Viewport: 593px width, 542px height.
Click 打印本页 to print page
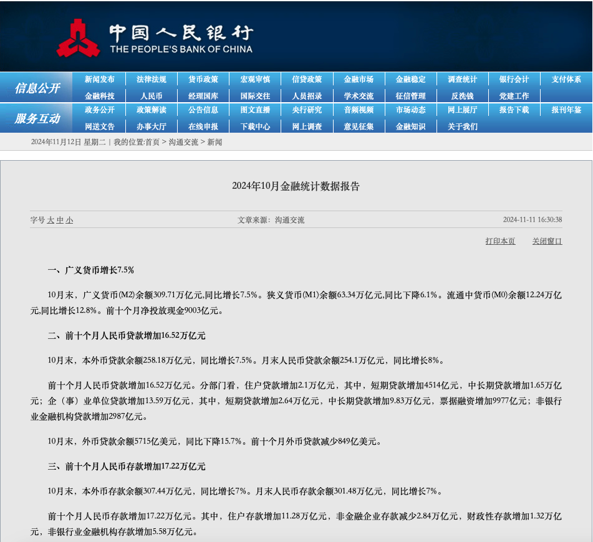[x=500, y=241]
